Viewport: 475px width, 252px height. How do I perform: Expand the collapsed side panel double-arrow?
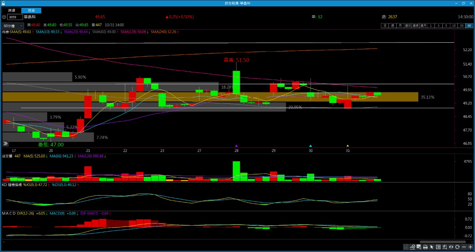click(6, 143)
